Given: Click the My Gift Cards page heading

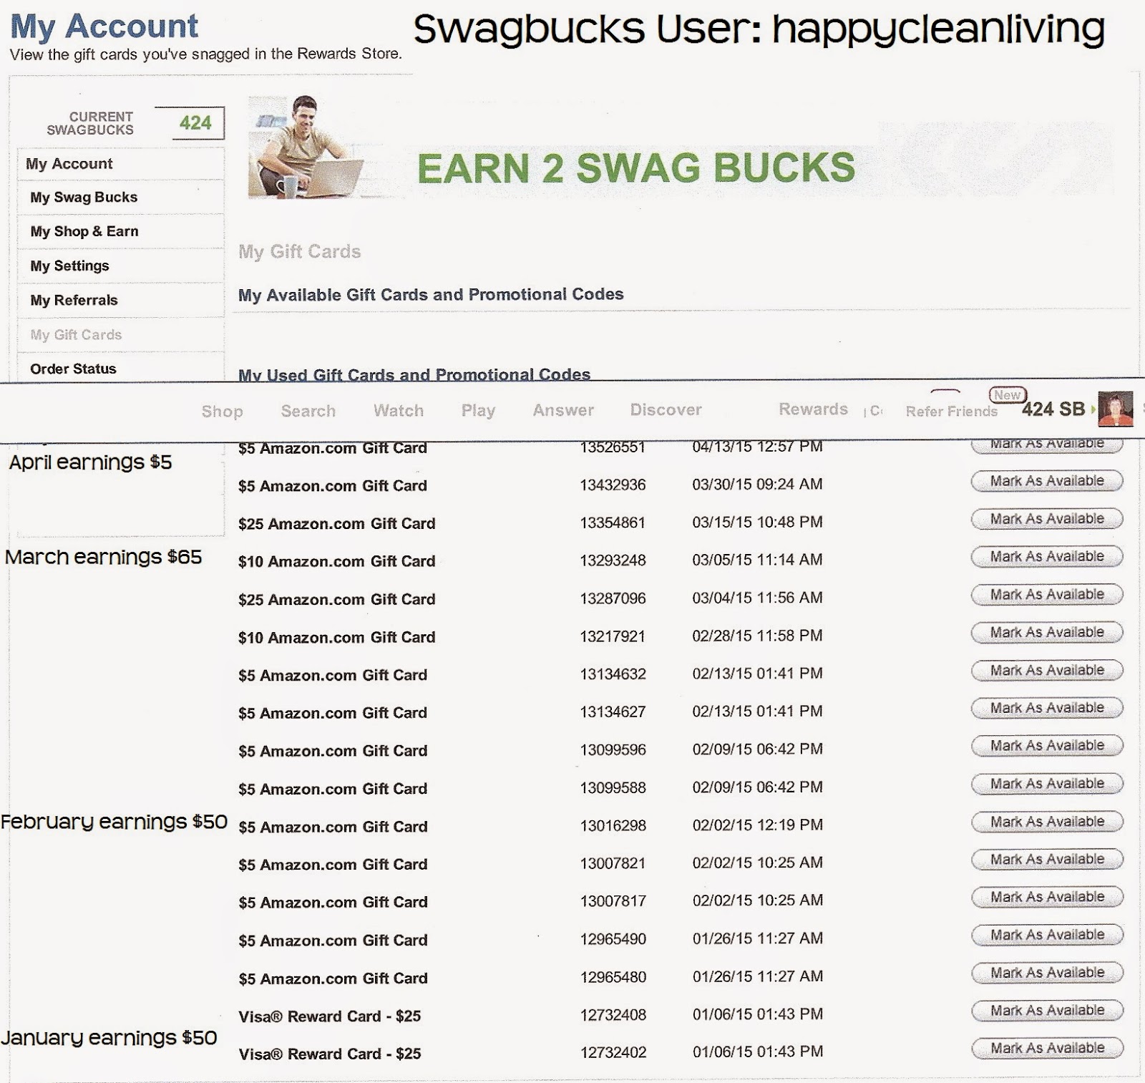Looking at the screenshot, I should click(299, 252).
